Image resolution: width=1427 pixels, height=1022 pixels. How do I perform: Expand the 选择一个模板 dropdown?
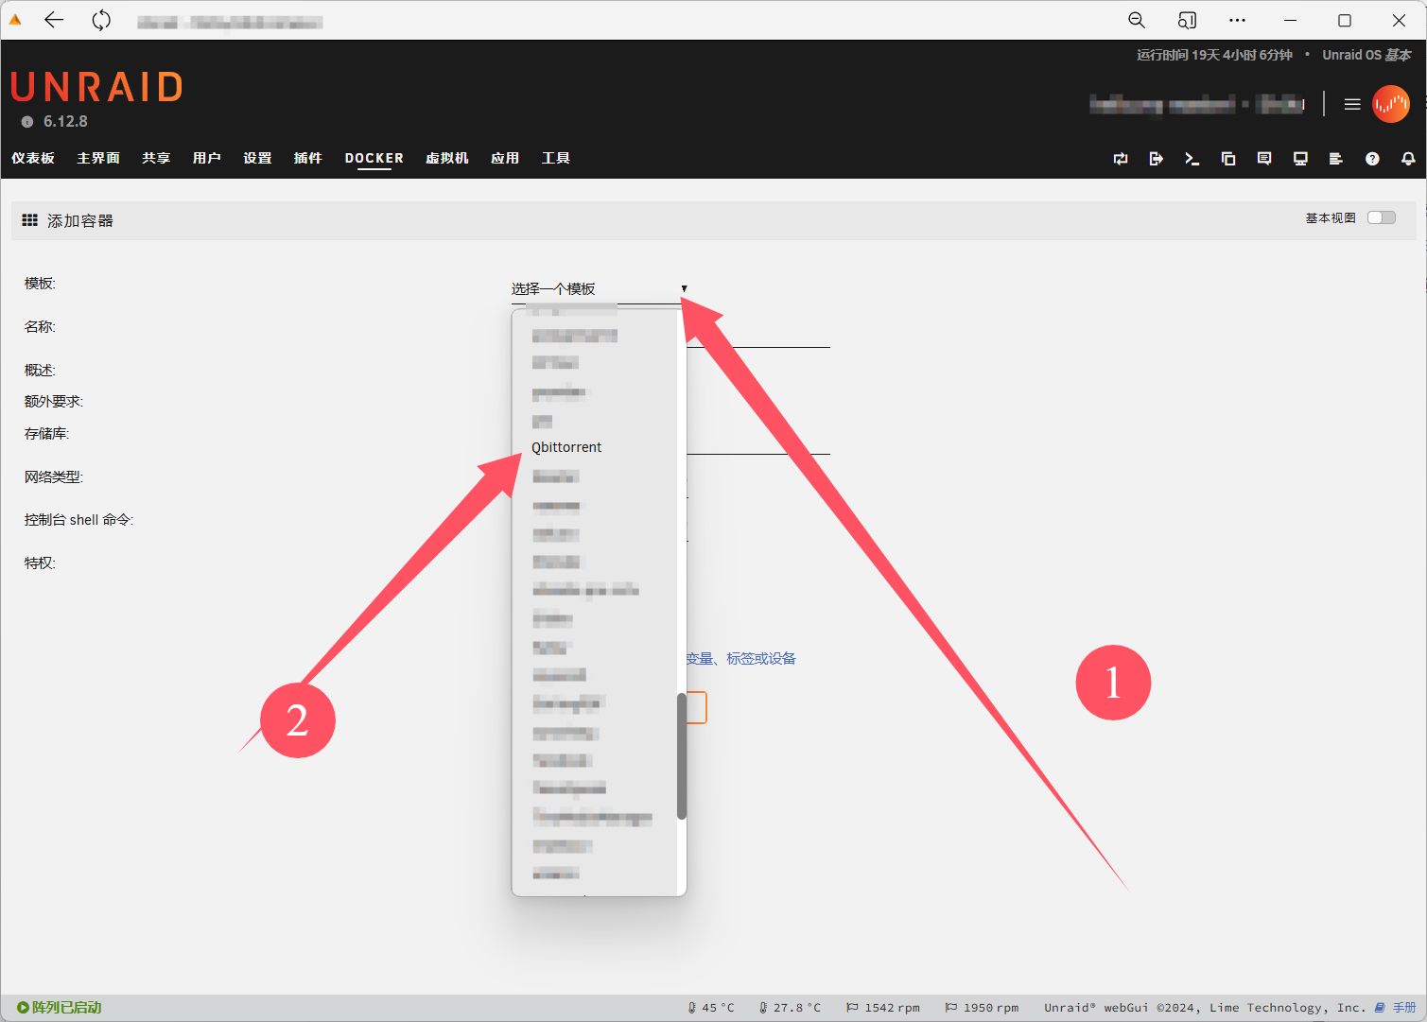pos(598,289)
